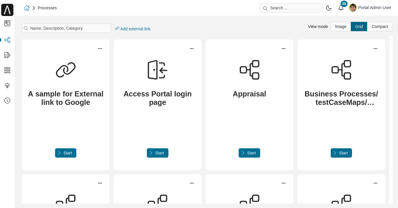The width and height of the screenshot is (398, 208).
Task: Open options for A sample for External link
Action: tap(100, 48)
